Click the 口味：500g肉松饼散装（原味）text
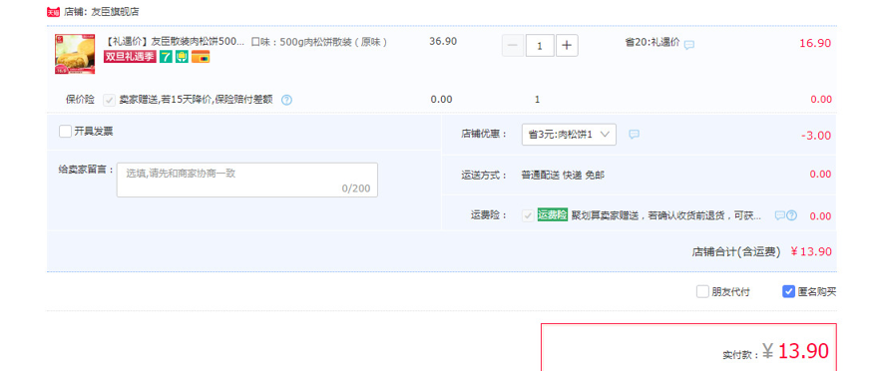Screen dimensions: 871x371 click(x=319, y=42)
